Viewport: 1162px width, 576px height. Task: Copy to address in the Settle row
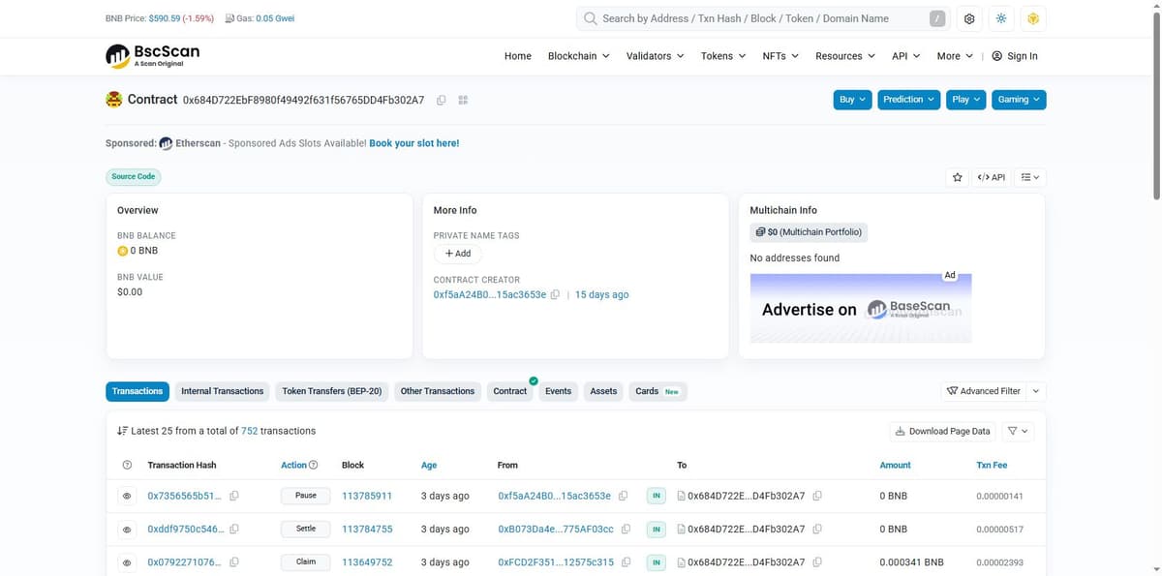coord(817,529)
